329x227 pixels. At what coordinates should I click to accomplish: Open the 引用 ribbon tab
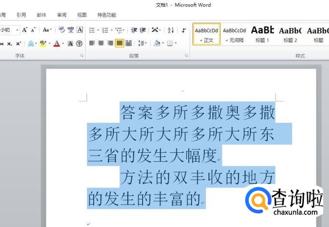[x=21, y=15]
